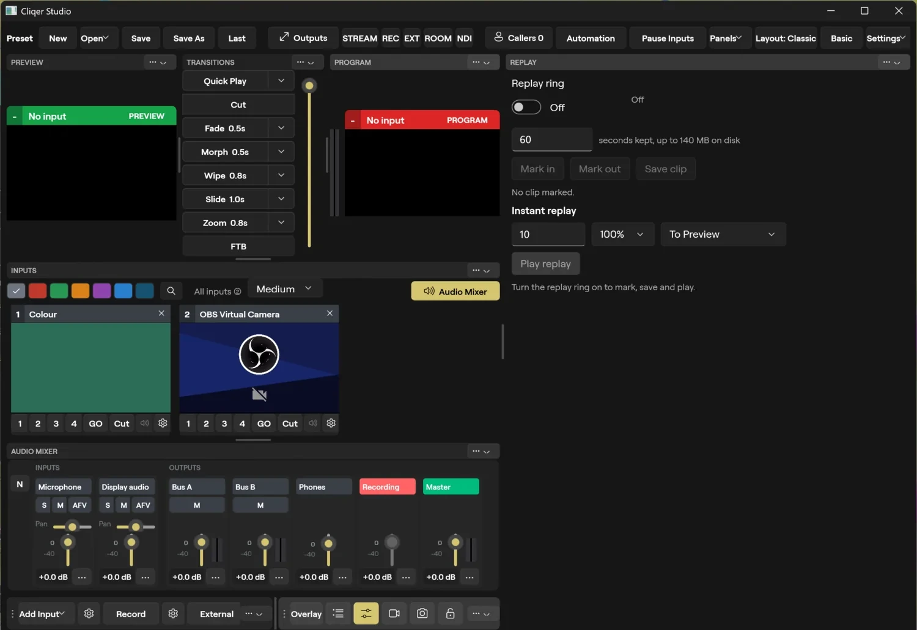Mute Bus A output
Screen dimensions: 917x630
point(197,505)
